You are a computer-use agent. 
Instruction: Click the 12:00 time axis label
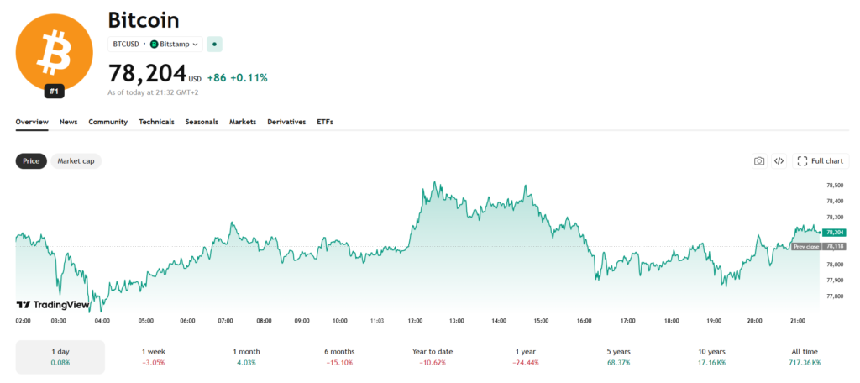click(415, 321)
